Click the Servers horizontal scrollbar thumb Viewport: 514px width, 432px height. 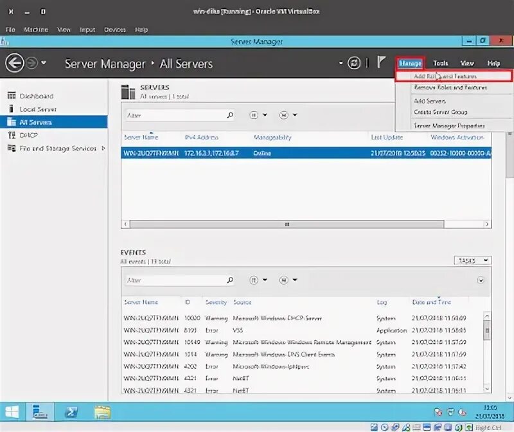(287, 224)
